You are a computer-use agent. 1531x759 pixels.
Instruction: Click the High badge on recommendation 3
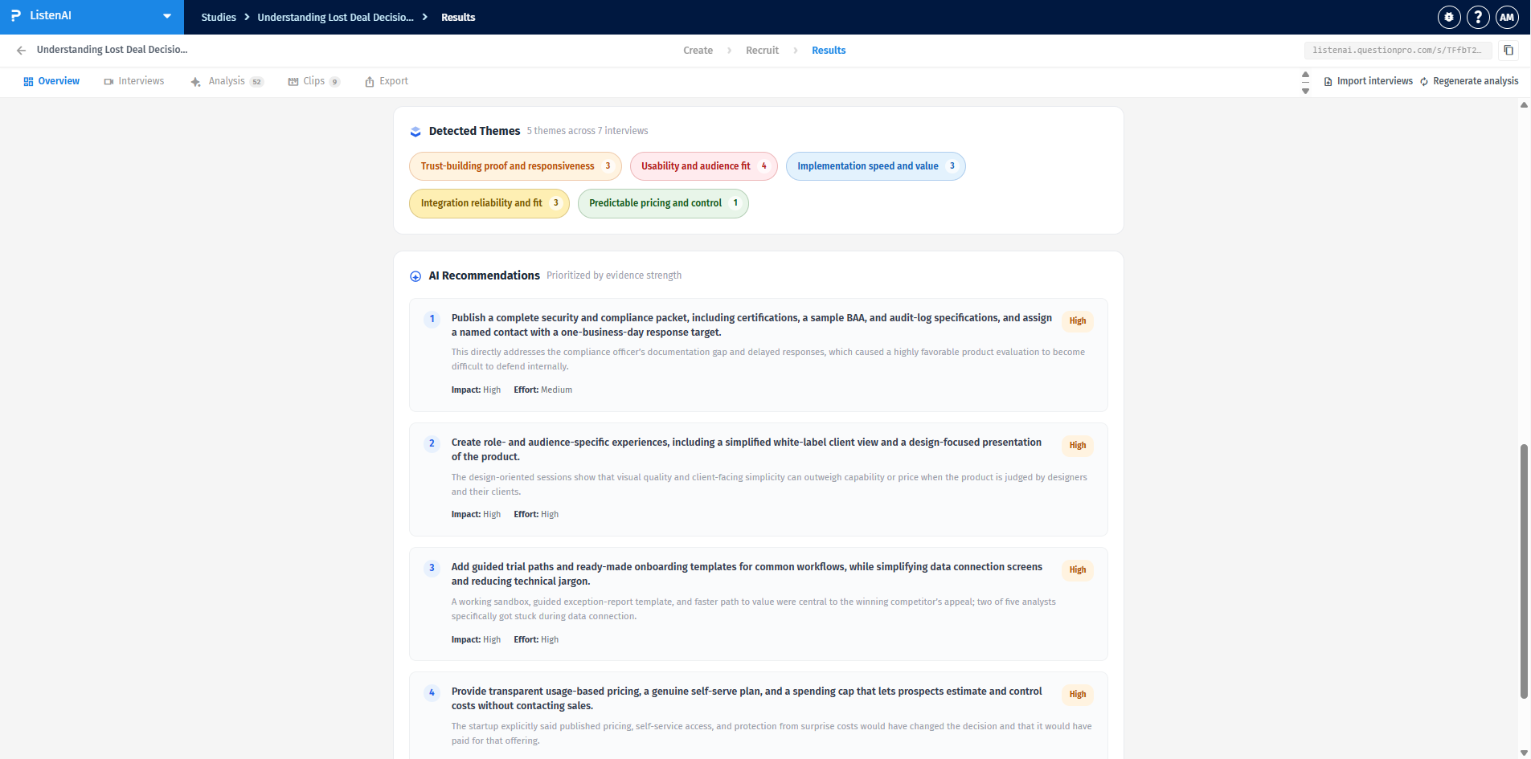pyautogui.click(x=1077, y=569)
